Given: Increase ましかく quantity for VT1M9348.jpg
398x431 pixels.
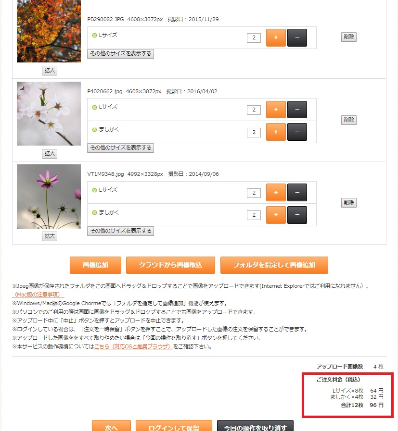Looking at the screenshot, I should (276, 215).
